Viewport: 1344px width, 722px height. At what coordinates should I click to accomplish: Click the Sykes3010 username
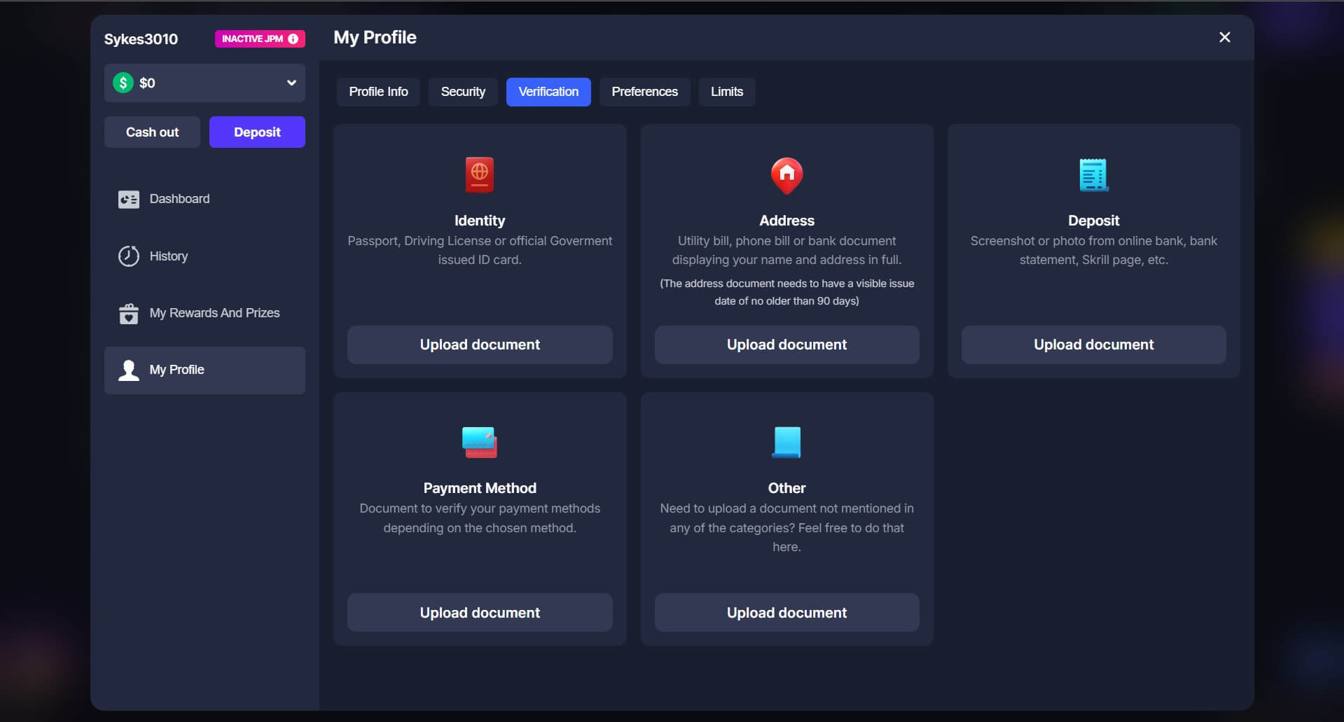141,39
